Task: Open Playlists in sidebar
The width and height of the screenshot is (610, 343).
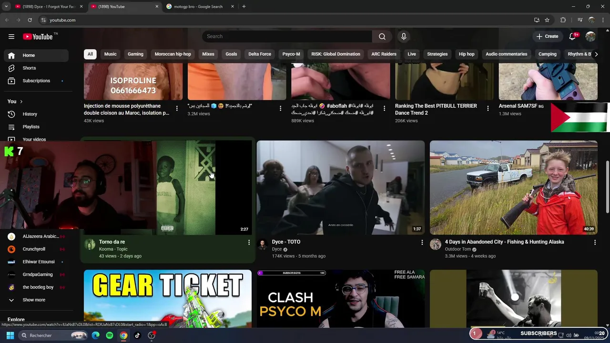Action: 36,127
